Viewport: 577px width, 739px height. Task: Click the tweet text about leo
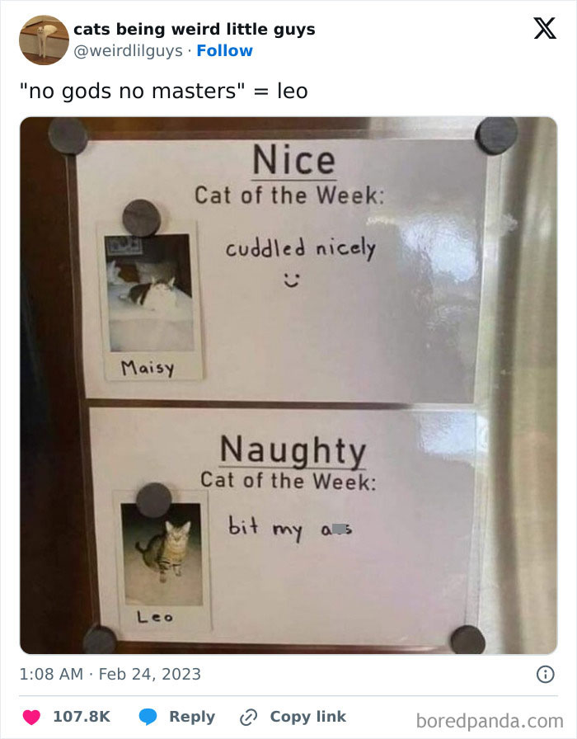click(x=164, y=91)
